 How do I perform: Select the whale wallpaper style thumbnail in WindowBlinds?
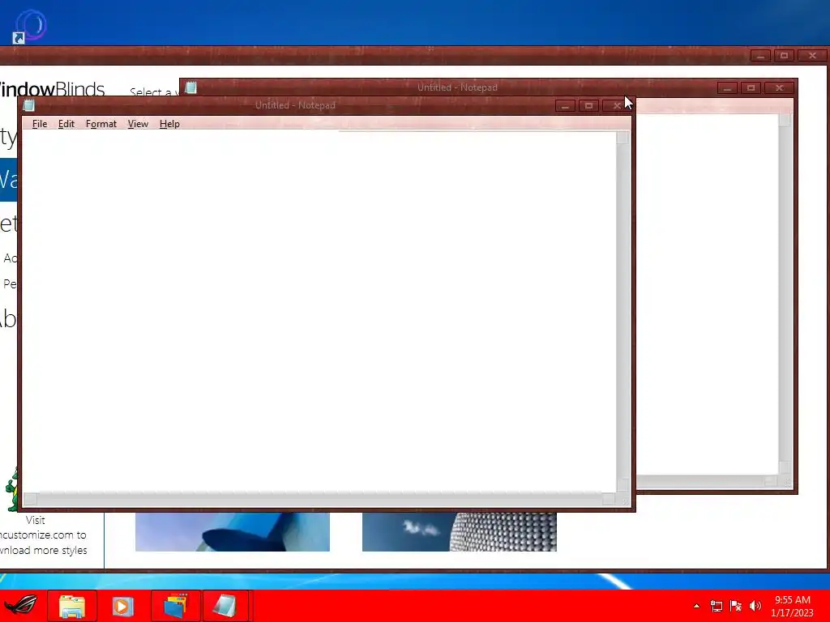click(x=233, y=531)
